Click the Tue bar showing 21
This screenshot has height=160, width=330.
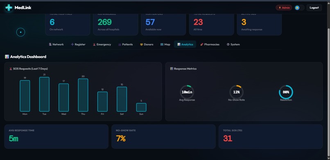click(44, 94)
